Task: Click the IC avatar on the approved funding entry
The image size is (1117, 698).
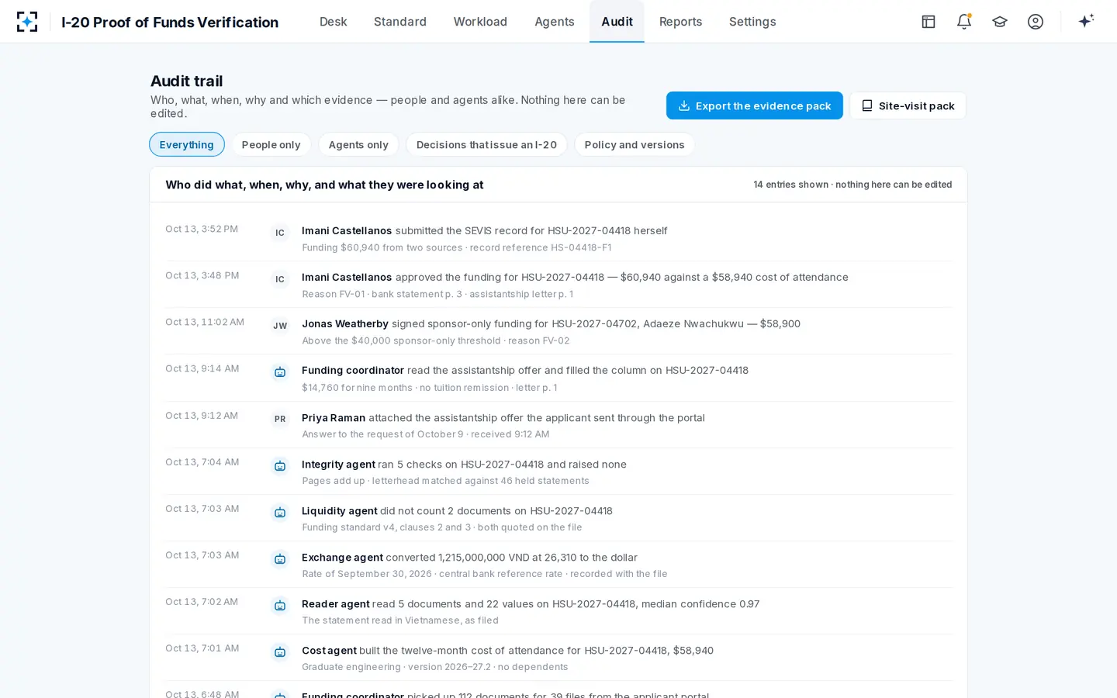Action: click(x=280, y=279)
